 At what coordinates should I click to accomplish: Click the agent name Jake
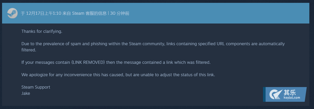point(26,94)
